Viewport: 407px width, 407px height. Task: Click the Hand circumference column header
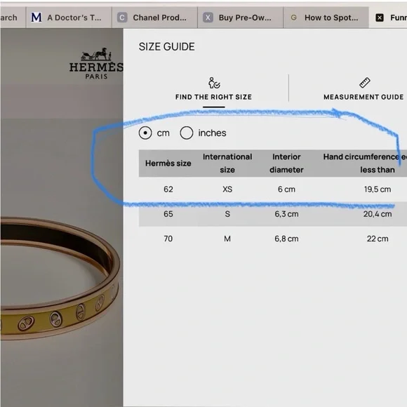click(365, 164)
